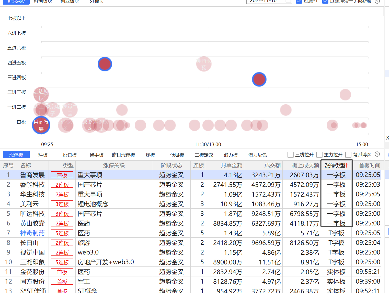Sort by 连板 column header
Screen dimensions: 389x293
pyautogui.click(x=198, y=165)
